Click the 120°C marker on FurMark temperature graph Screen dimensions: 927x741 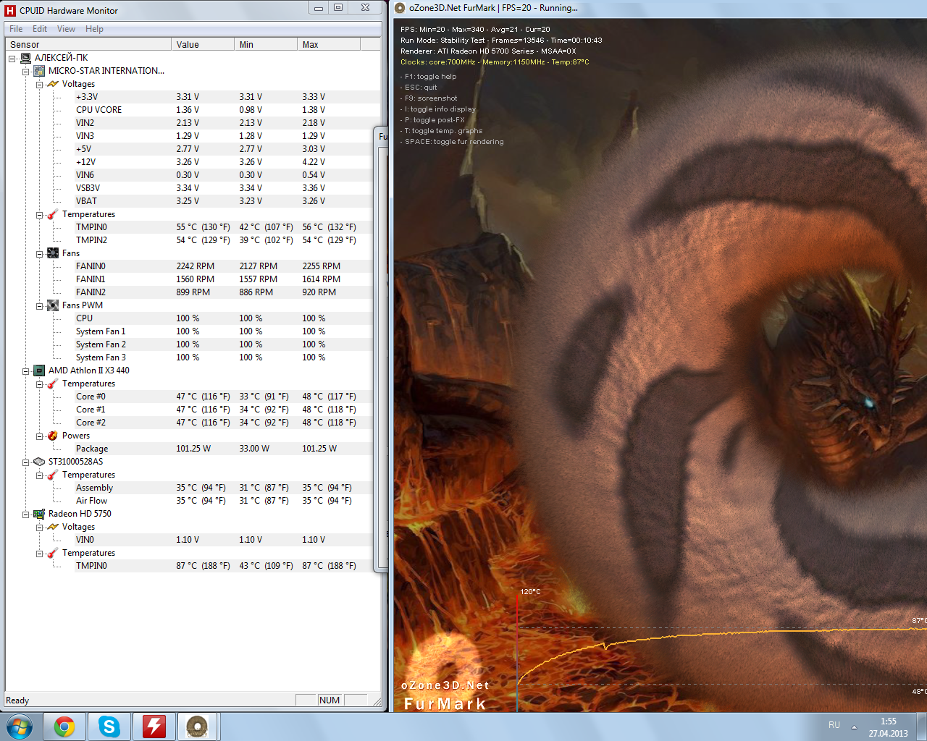530,592
